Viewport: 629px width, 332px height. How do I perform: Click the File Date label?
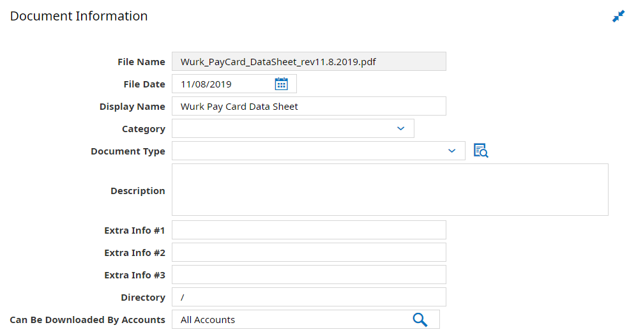point(144,84)
